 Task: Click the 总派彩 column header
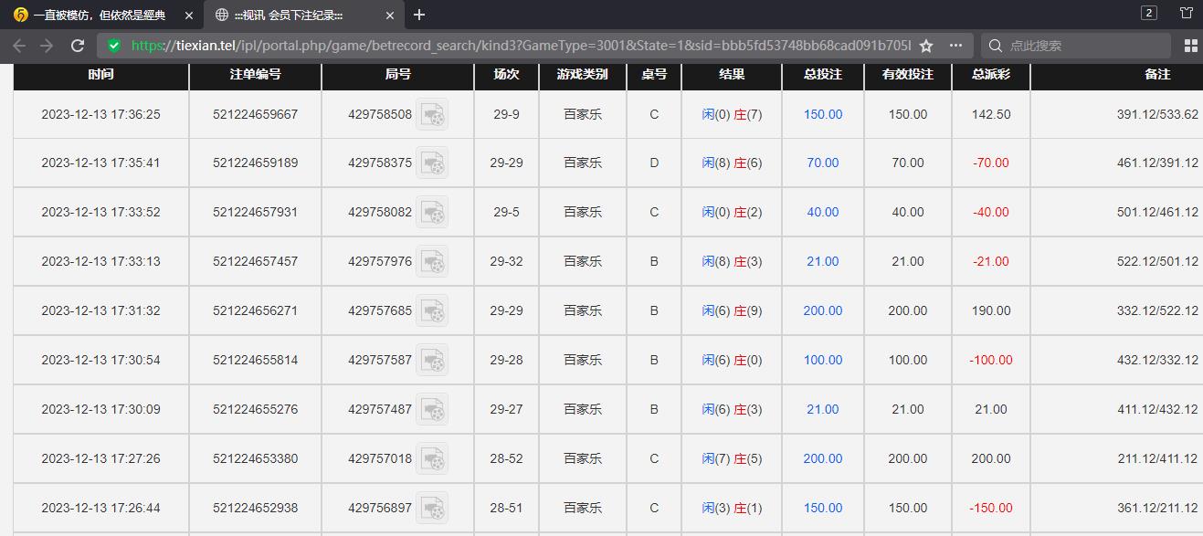point(991,75)
